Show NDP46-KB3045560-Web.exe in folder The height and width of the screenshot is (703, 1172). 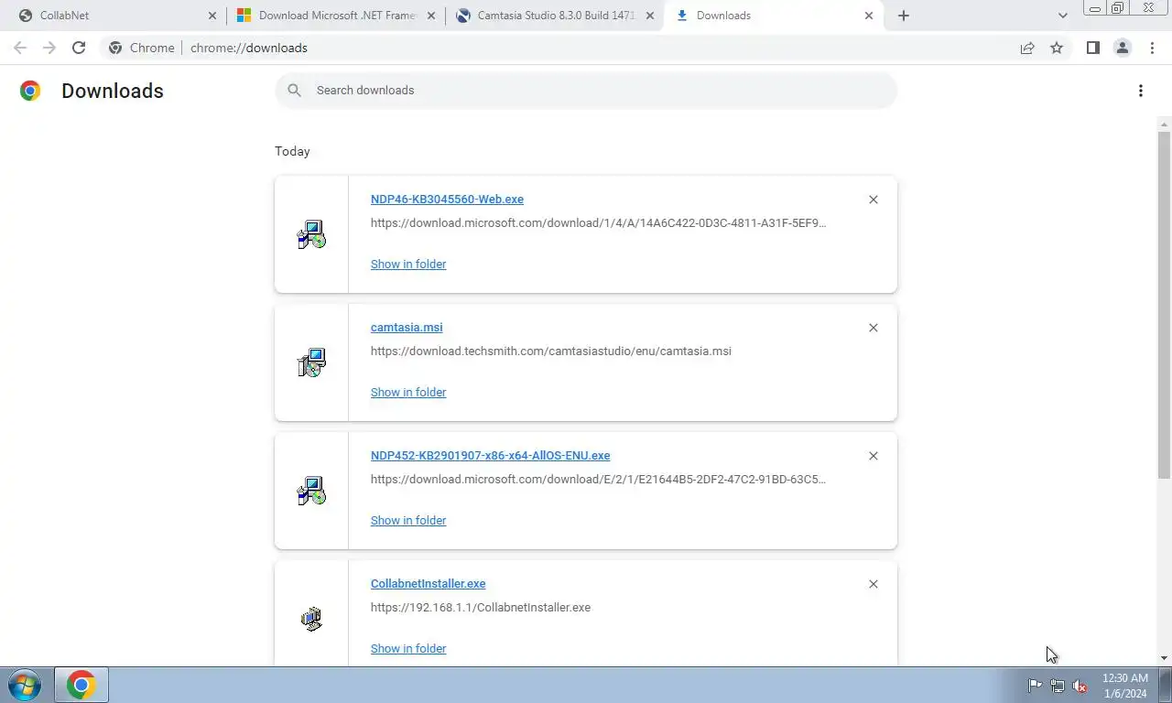tap(408, 264)
